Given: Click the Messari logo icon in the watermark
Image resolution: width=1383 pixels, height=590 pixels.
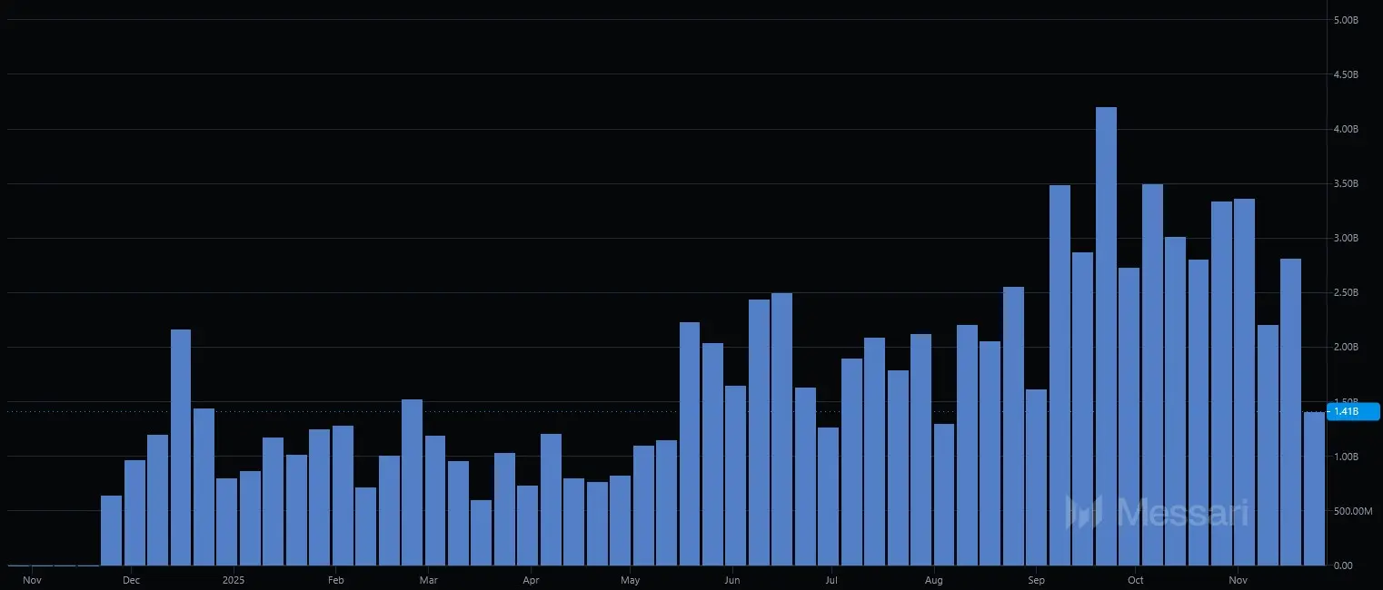Looking at the screenshot, I should pos(1084,512).
